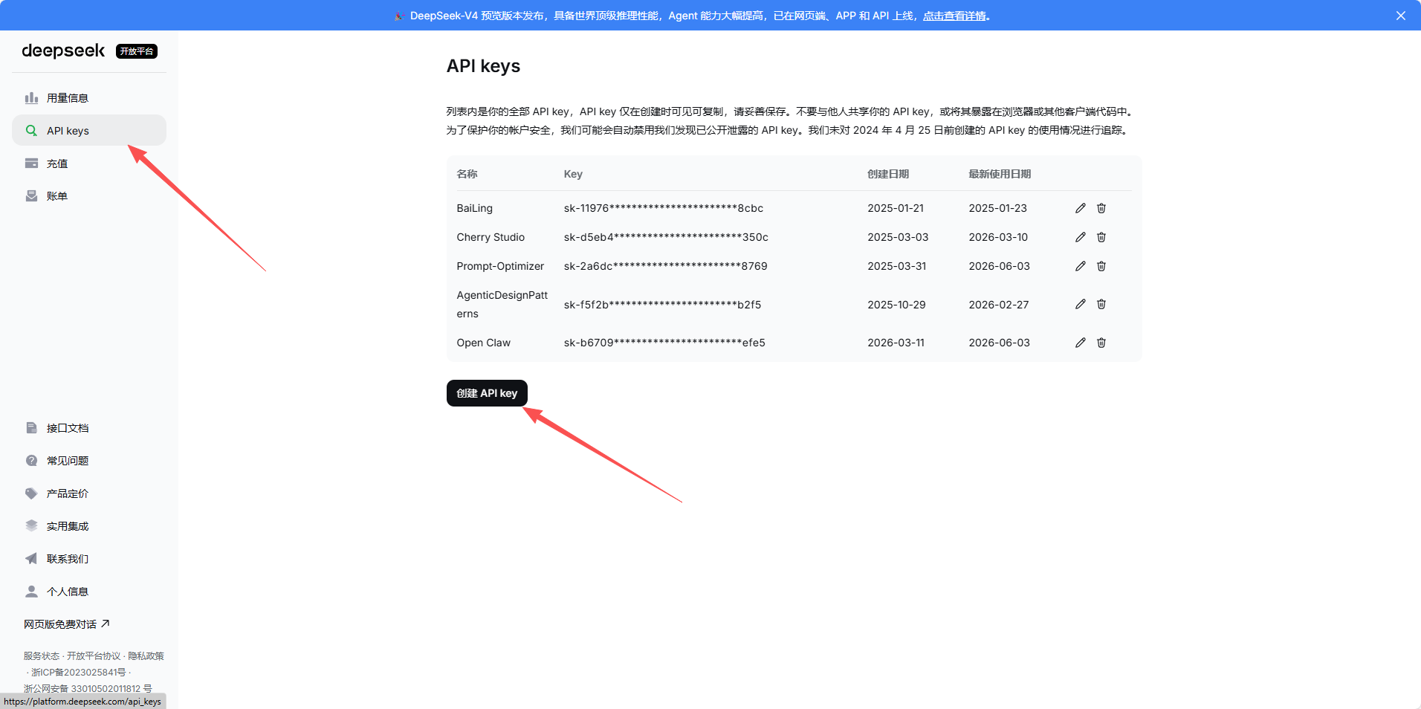Click the creation date 2025-03-03

coord(898,237)
